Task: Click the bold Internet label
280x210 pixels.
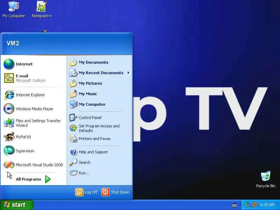Action: point(24,64)
